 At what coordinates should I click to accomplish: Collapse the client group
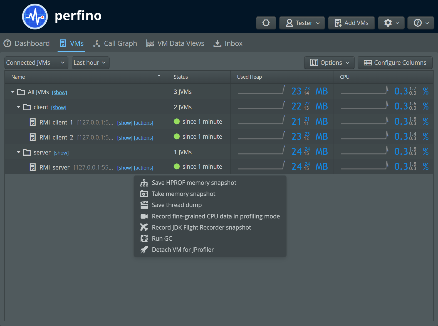[19, 107]
